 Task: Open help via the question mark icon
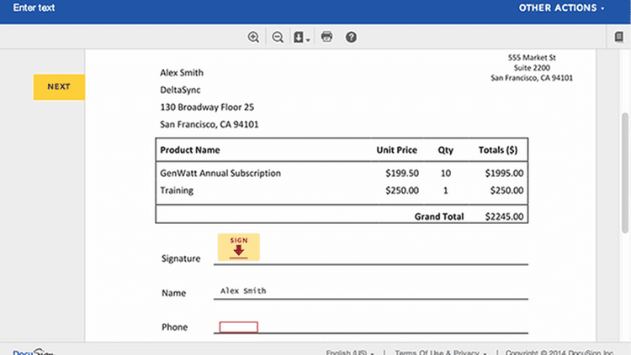[351, 37]
